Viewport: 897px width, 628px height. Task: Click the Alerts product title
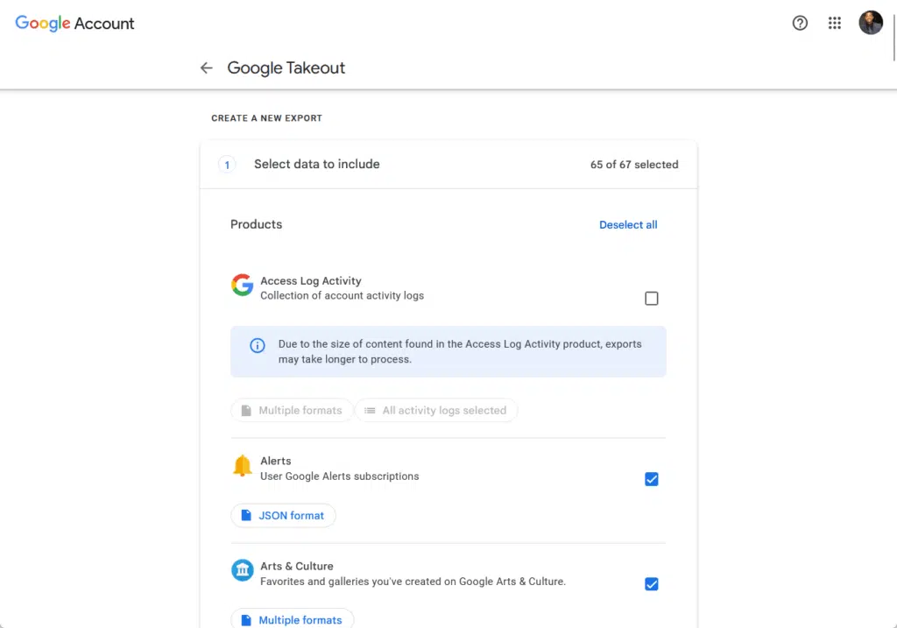pos(276,461)
